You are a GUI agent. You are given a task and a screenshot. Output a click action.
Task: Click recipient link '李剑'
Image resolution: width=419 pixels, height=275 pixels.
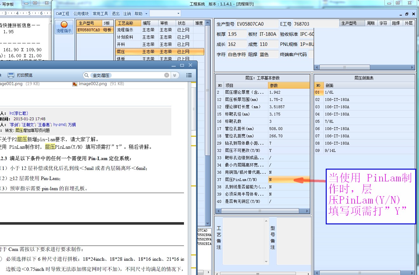pyautogui.click(x=14, y=125)
